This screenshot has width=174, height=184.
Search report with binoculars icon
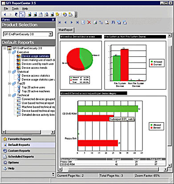113,23
